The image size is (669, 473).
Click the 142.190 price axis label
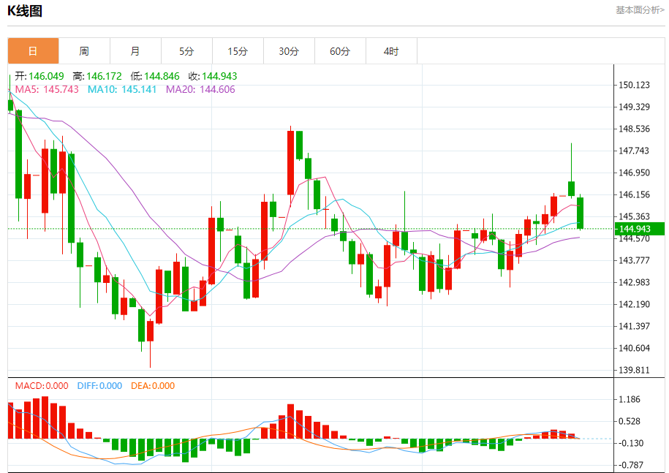(634, 305)
